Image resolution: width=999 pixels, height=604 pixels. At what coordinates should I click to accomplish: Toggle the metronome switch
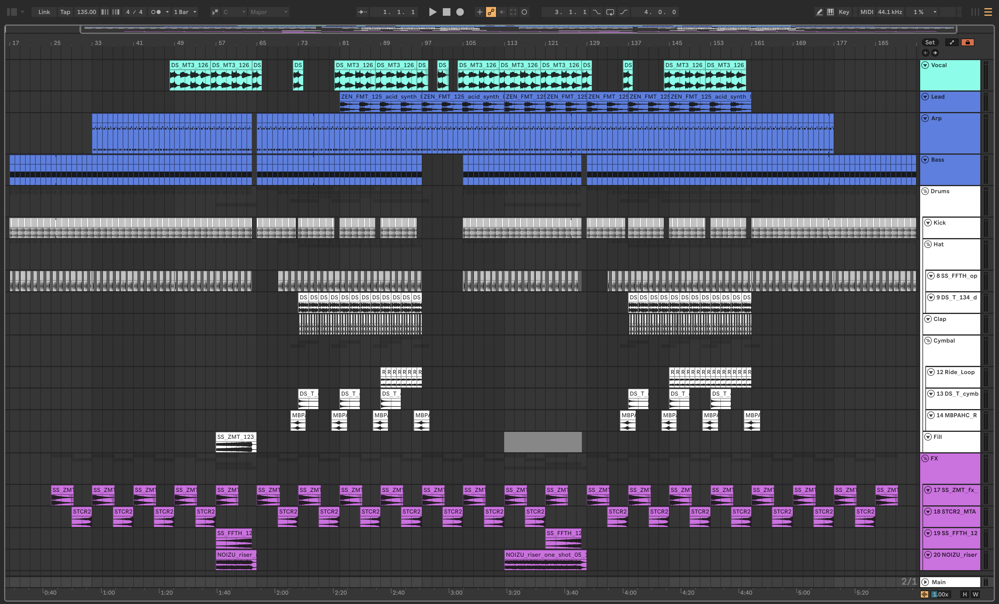(156, 12)
